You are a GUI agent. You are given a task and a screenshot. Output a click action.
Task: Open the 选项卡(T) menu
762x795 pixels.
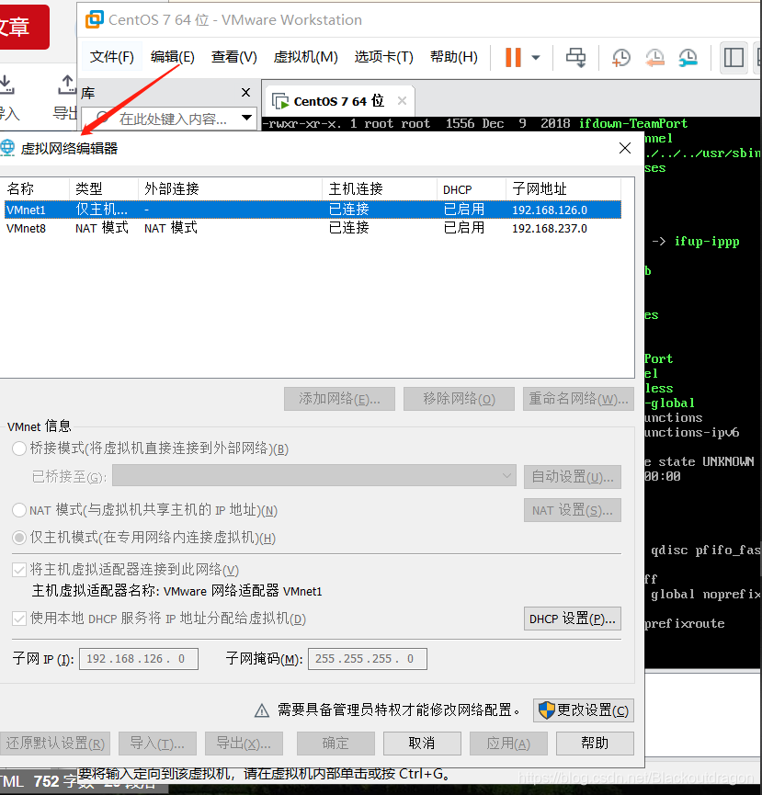click(383, 56)
